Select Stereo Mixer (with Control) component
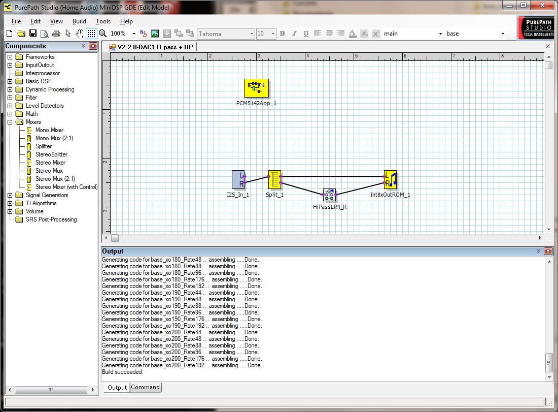Viewport: 558px width, 412px height. [66, 187]
